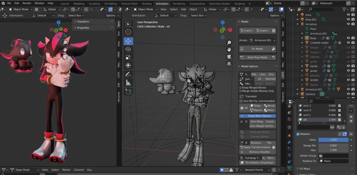The width and height of the screenshot is (357, 175).
Task: Uncheck the xd shape key checkbox
Action: pyautogui.click(x=340, y=120)
